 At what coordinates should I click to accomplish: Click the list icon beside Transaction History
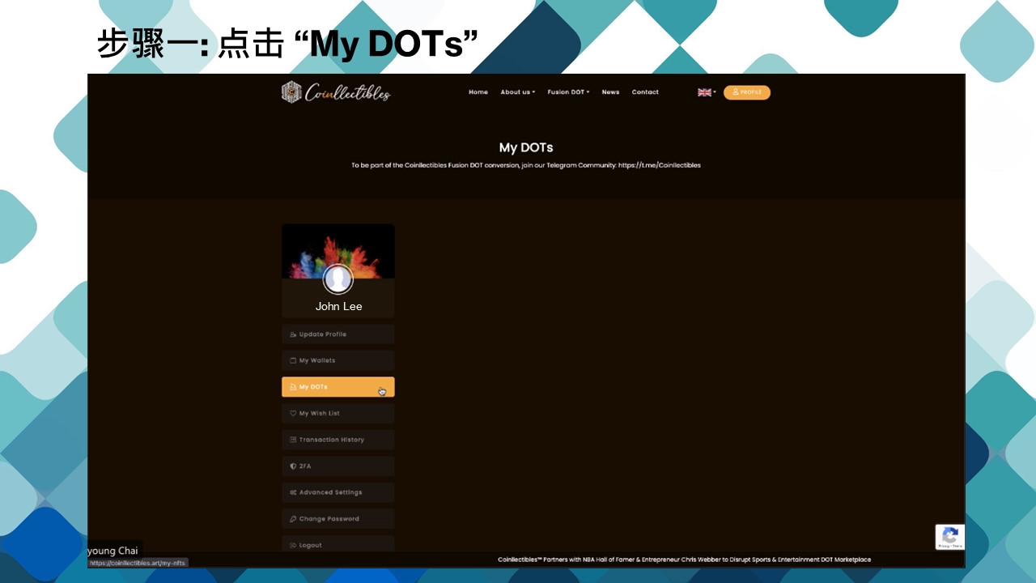tap(293, 440)
